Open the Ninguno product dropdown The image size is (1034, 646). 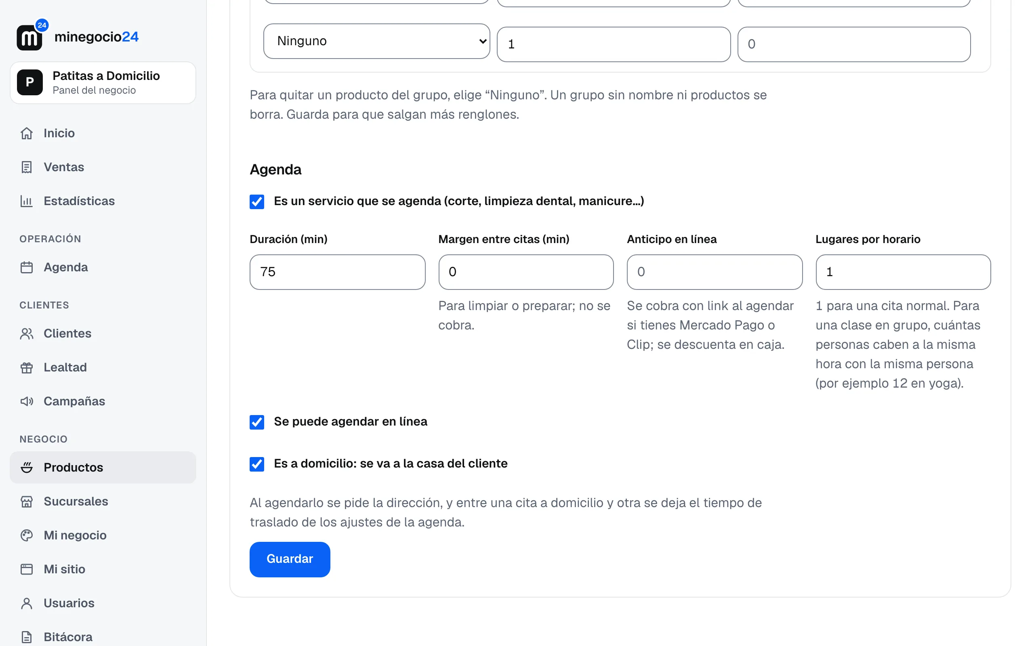(376, 41)
